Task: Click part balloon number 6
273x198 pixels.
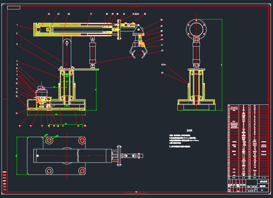Action: pos(17,68)
